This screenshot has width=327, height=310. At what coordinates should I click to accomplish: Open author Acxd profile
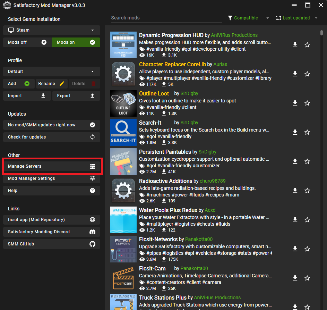pos(210,210)
